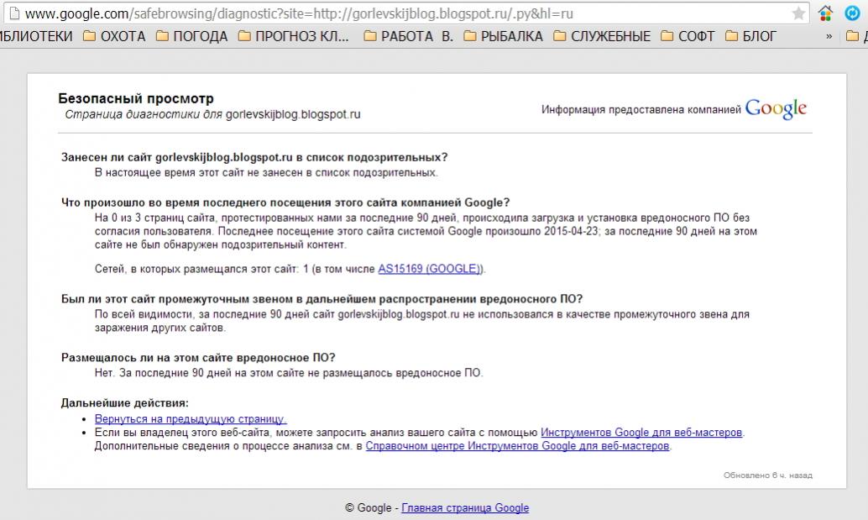Open the РАБОТА В. bookmarks folder
868x520 pixels.
[410, 36]
